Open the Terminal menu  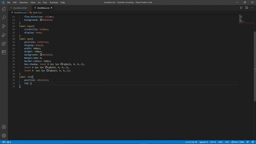click(x=54, y=2)
